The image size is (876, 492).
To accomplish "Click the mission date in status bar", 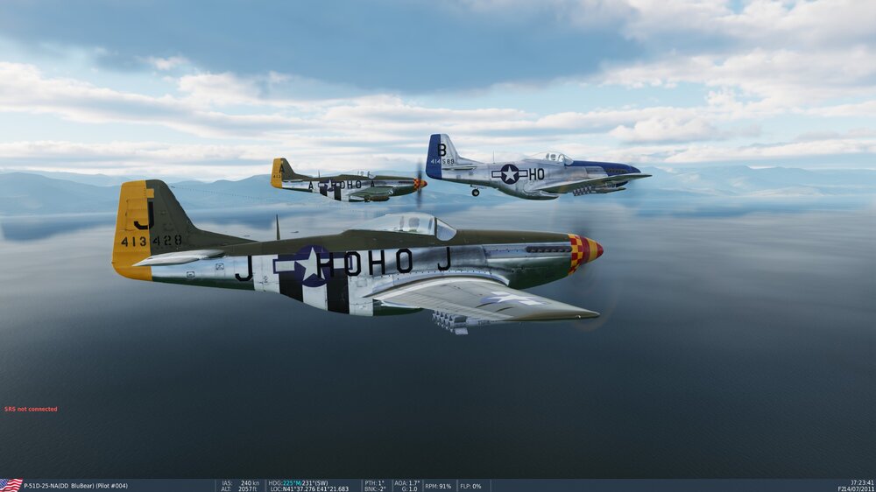I will [856, 488].
